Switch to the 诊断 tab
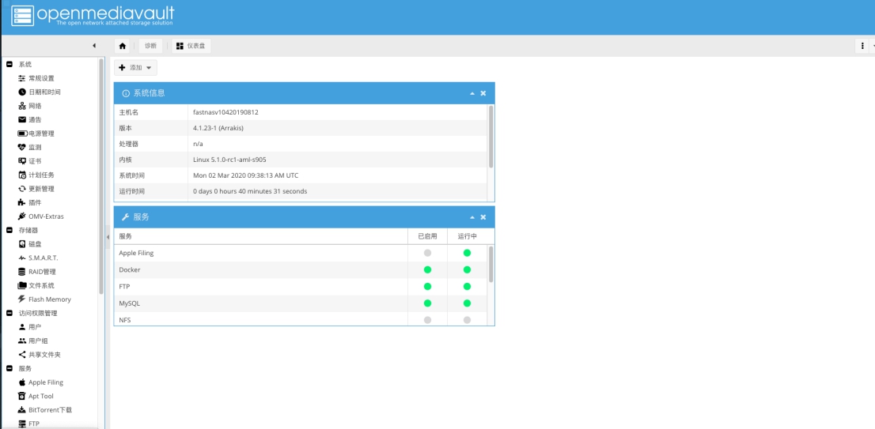This screenshot has height=429, width=875. click(x=150, y=46)
